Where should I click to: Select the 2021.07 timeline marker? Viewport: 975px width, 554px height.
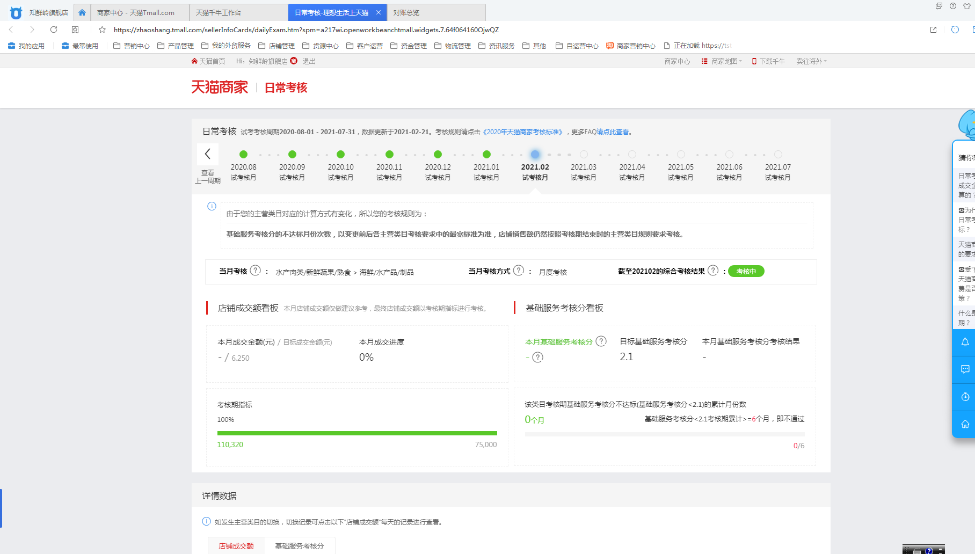click(x=778, y=155)
